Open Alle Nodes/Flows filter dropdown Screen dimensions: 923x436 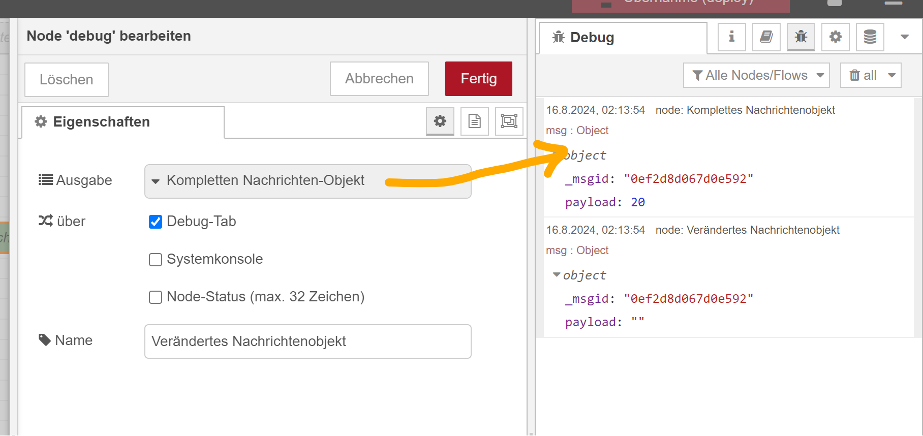(x=756, y=75)
